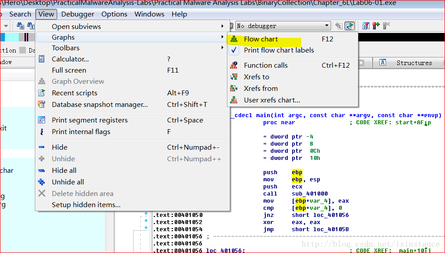Click address .text:00401050
This screenshot has height=253, width=445.
point(178,215)
